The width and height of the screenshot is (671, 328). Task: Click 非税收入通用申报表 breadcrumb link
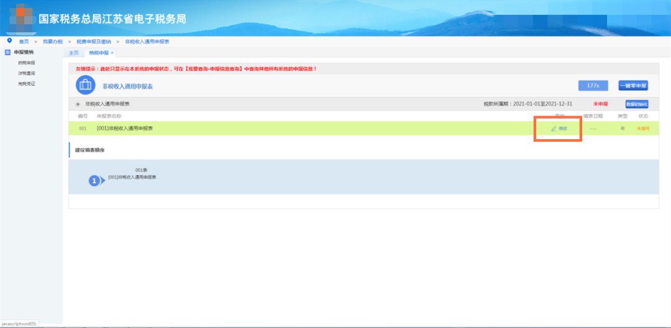pos(147,42)
